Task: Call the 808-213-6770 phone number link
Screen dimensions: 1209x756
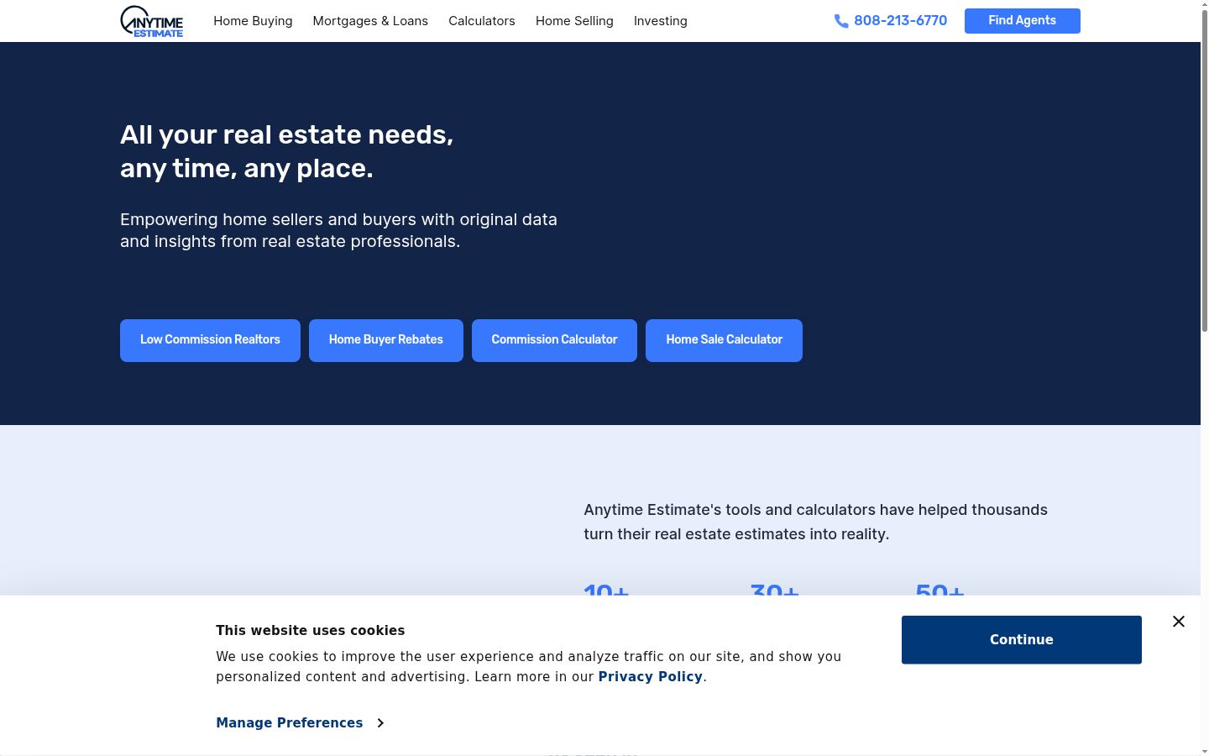Action: [x=900, y=21]
